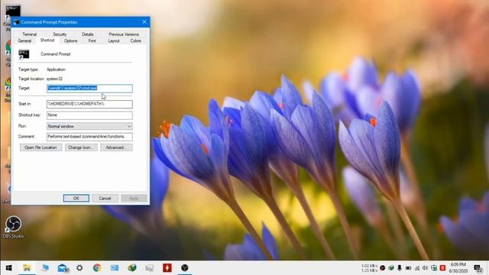
Task: Close the Command Prompt Properties dialog
Action: point(144,22)
